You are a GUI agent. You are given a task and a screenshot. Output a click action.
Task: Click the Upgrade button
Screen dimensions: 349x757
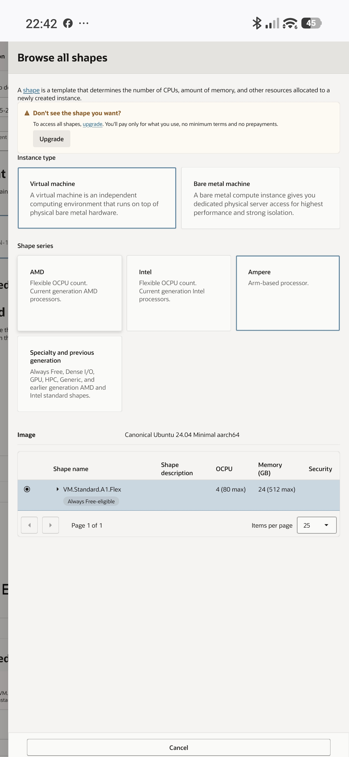click(x=52, y=139)
